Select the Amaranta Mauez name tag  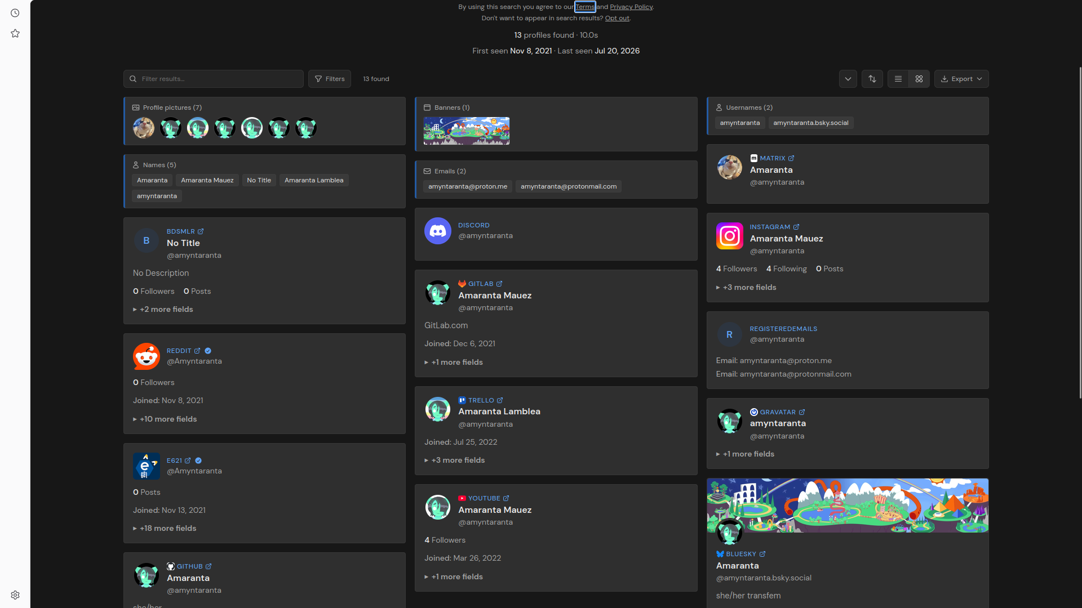(207, 180)
